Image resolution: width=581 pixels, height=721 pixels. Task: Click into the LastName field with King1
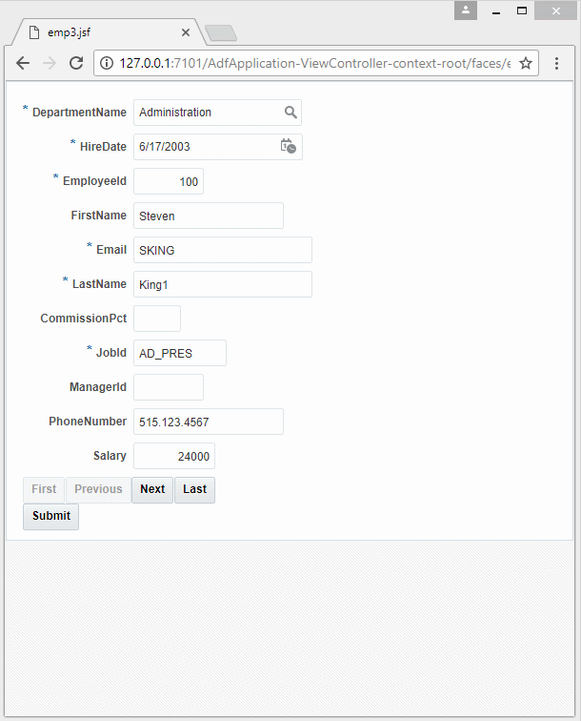[x=223, y=284]
